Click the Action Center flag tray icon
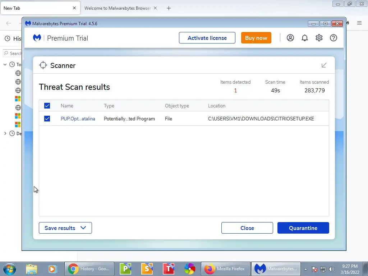Screen dimensions: 368x276 [x=314, y=269]
